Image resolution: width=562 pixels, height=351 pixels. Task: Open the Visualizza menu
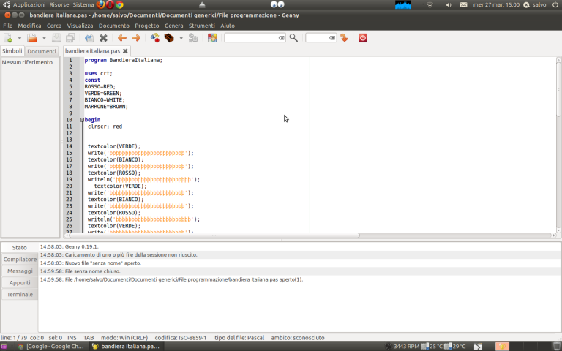point(80,26)
